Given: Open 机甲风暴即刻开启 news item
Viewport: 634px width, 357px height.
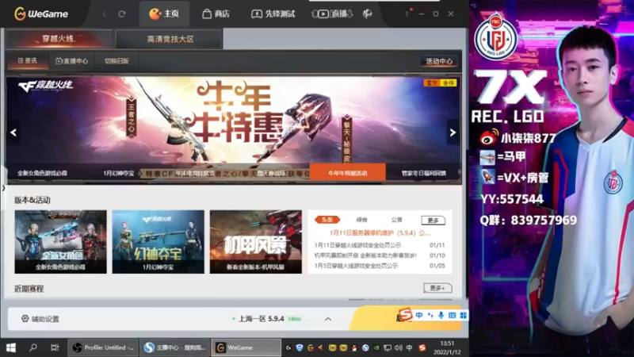Looking at the screenshot, I should point(365,255).
